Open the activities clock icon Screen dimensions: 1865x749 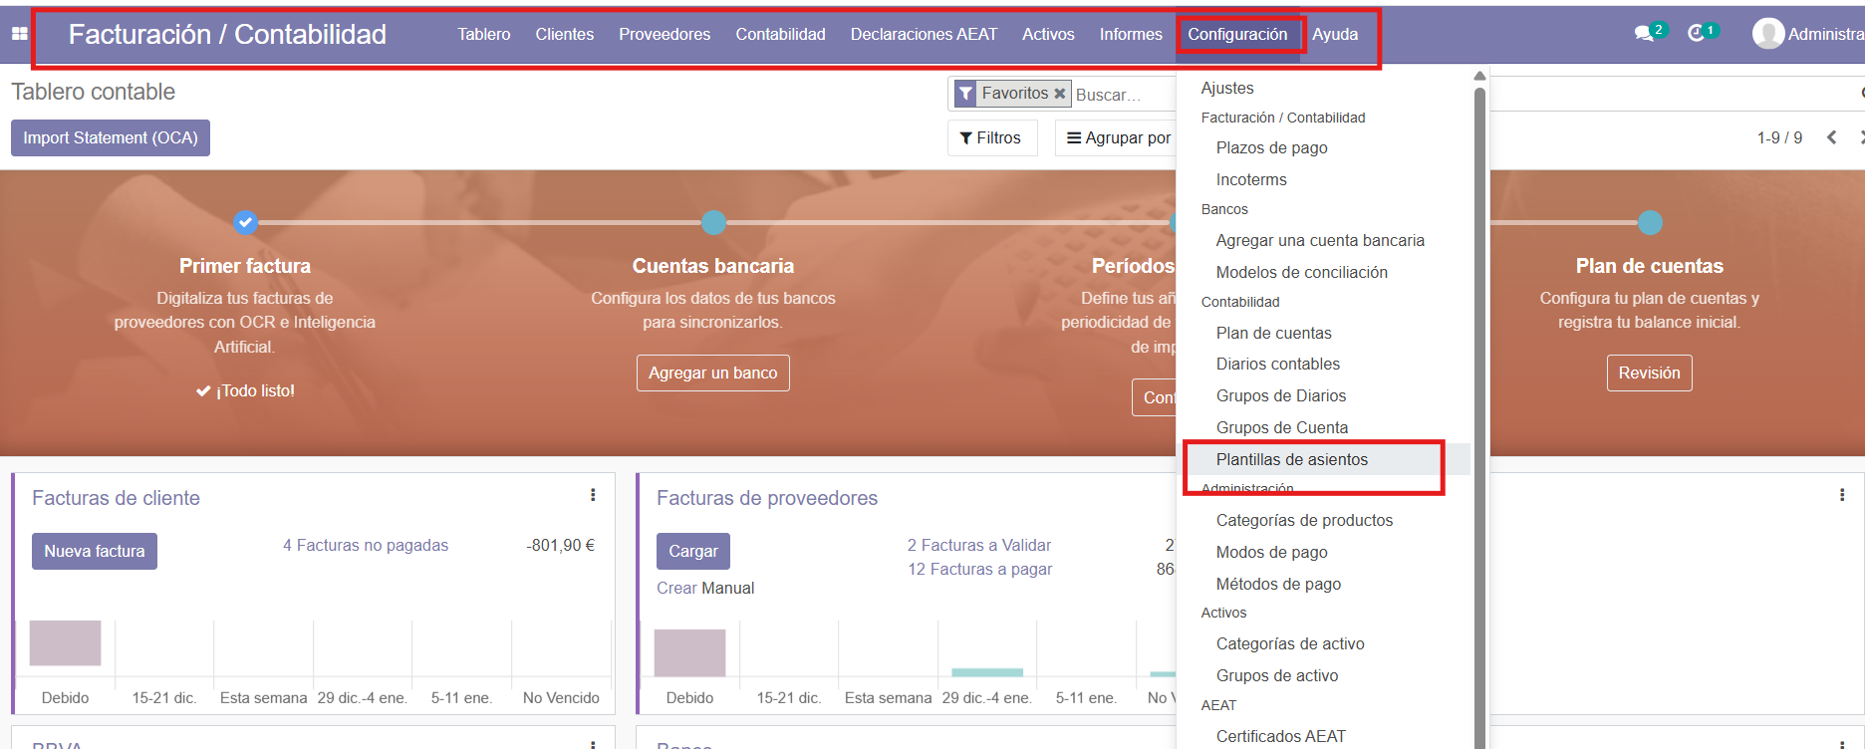tap(1696, 34)
